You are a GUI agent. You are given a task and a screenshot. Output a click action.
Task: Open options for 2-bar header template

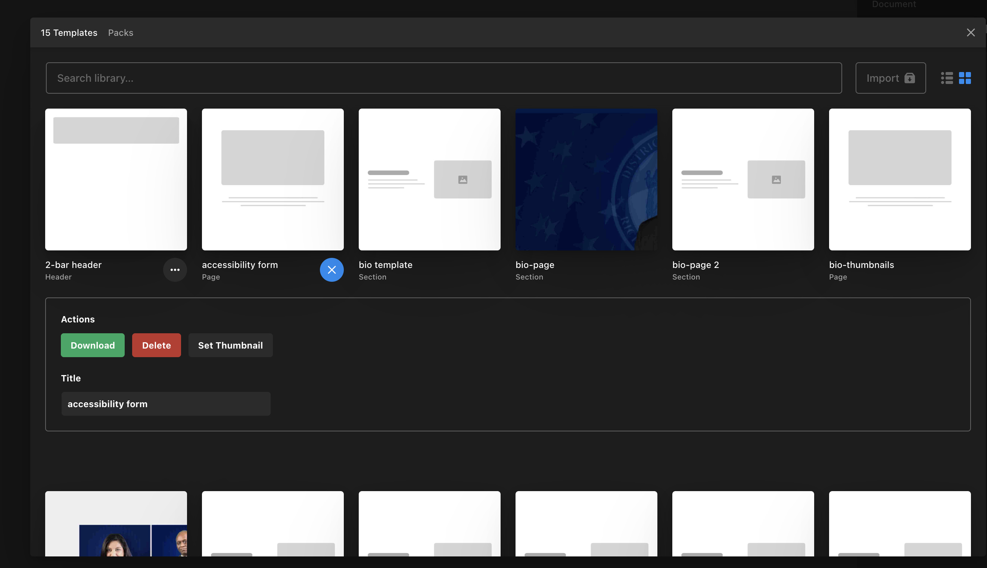175,270
